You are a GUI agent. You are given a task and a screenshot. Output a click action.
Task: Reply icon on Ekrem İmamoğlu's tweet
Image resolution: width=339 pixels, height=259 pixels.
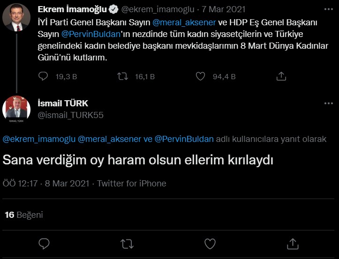pos(43,76)
